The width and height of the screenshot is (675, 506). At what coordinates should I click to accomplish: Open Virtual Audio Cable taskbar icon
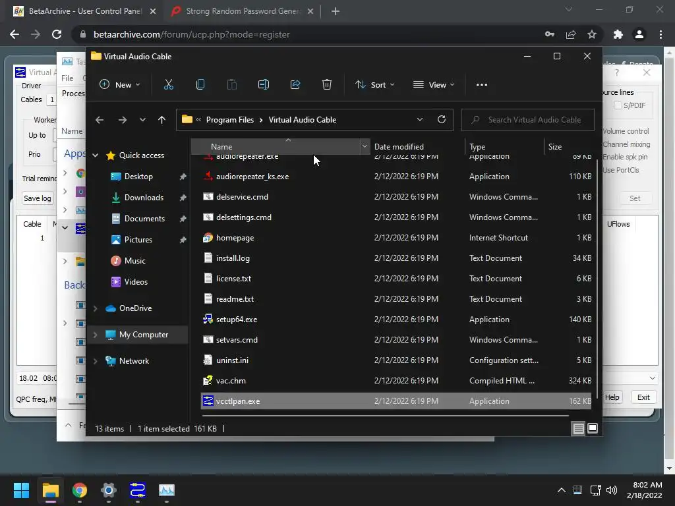coord(138,490)
